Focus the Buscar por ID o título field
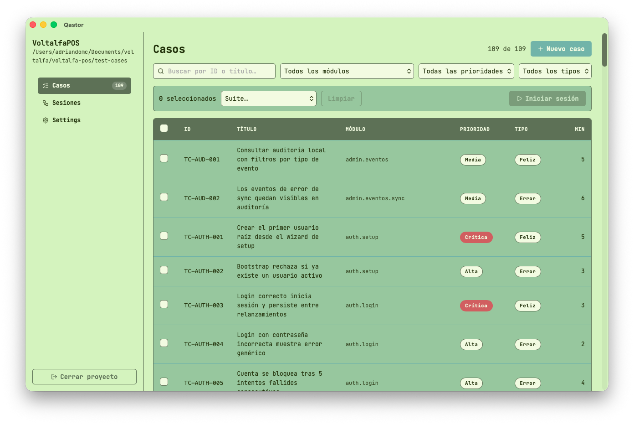Screen dimensions: 634x425 [214, 71]
